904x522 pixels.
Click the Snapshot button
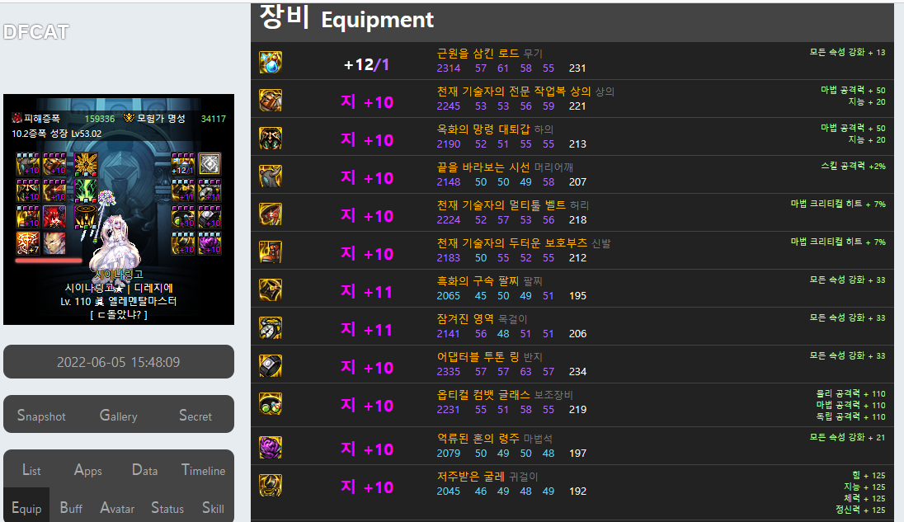point(41,416)
